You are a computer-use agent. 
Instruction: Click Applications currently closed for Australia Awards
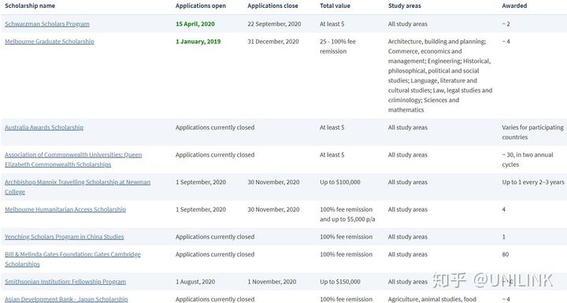pos(215,127)
